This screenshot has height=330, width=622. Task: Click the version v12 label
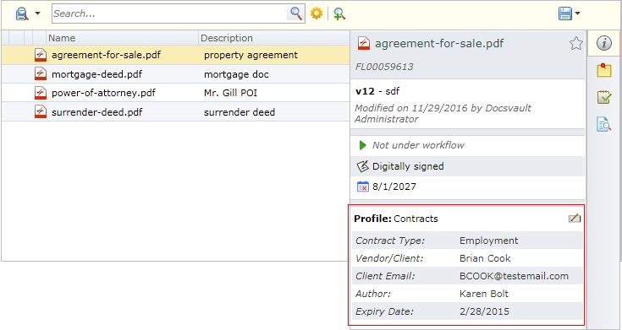click(365, 91)
